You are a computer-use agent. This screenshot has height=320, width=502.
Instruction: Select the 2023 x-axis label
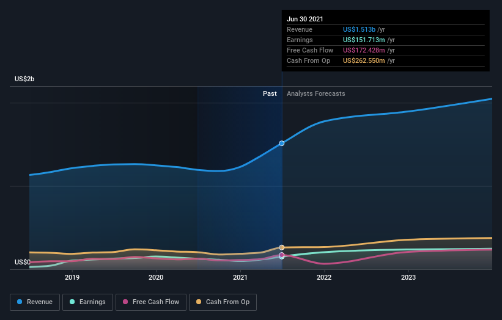tap(408, 277)
